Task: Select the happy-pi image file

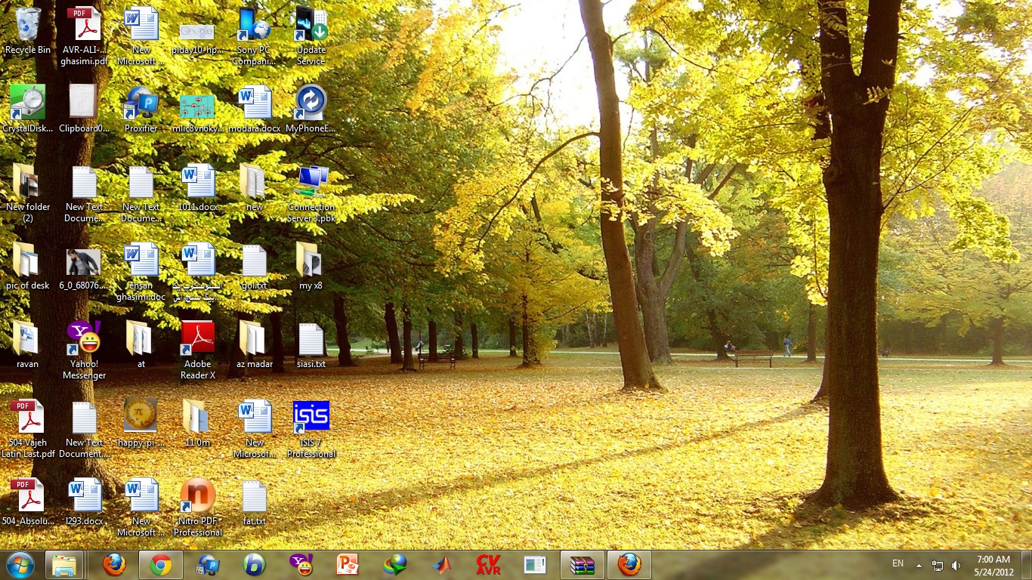Action: (141, 423)
